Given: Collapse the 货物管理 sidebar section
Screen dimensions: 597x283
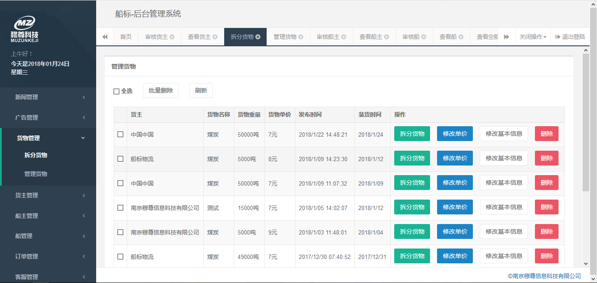Looking at the screenshot, I should [48, 138].
